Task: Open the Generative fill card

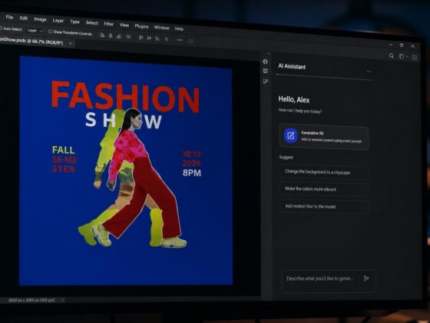Action: [324, 137]
